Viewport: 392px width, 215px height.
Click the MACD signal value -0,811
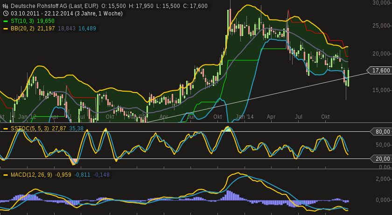click(x=82, y=175)
